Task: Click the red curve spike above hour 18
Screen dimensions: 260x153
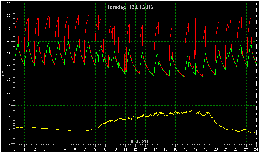Action: point(196,19)
